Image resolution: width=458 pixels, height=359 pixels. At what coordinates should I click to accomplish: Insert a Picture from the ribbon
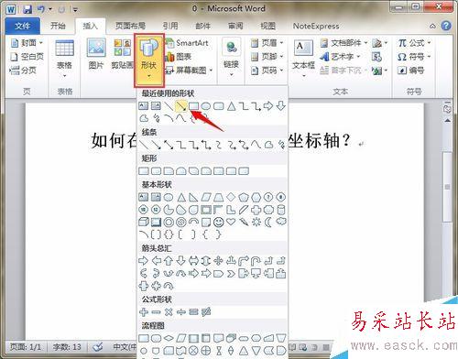point(96,54)
